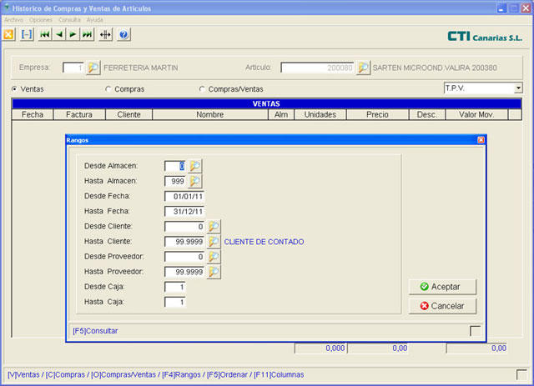Open lookup for Hasta Proveedor field
534x386 pixels.
[x=214, y=272]
